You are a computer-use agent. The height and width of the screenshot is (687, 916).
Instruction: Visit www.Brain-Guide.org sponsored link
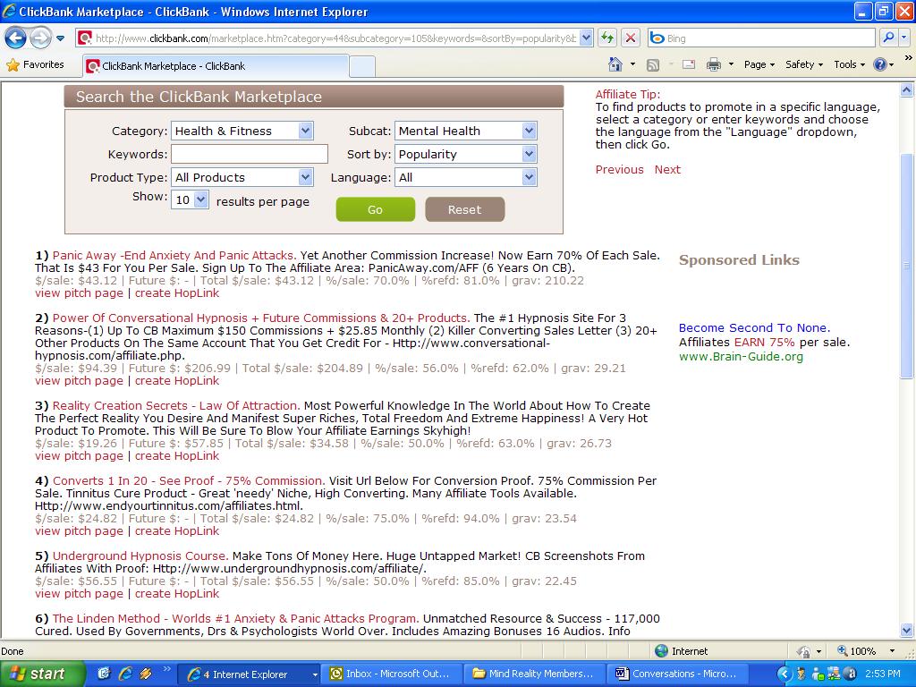pyautogui.click(x=741, y=356)
